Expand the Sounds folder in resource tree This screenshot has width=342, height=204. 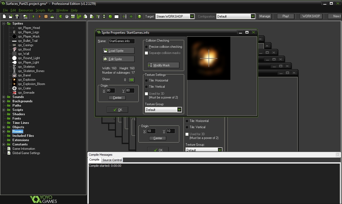pyautogui.click(x=4, y=97)
